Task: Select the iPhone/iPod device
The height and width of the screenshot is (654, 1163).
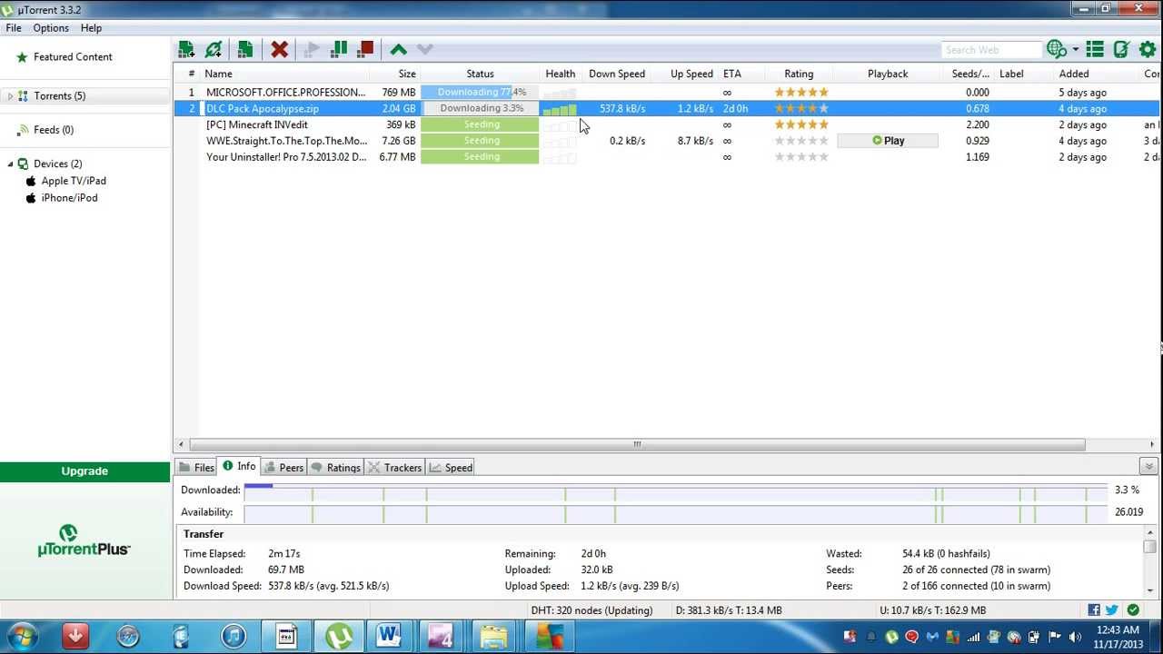Action: (x=69, y=197)
